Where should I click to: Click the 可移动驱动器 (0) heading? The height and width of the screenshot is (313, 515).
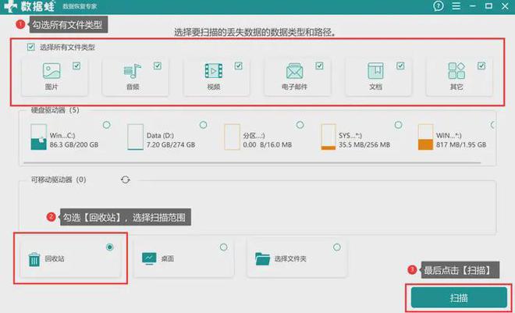(59, 180)
